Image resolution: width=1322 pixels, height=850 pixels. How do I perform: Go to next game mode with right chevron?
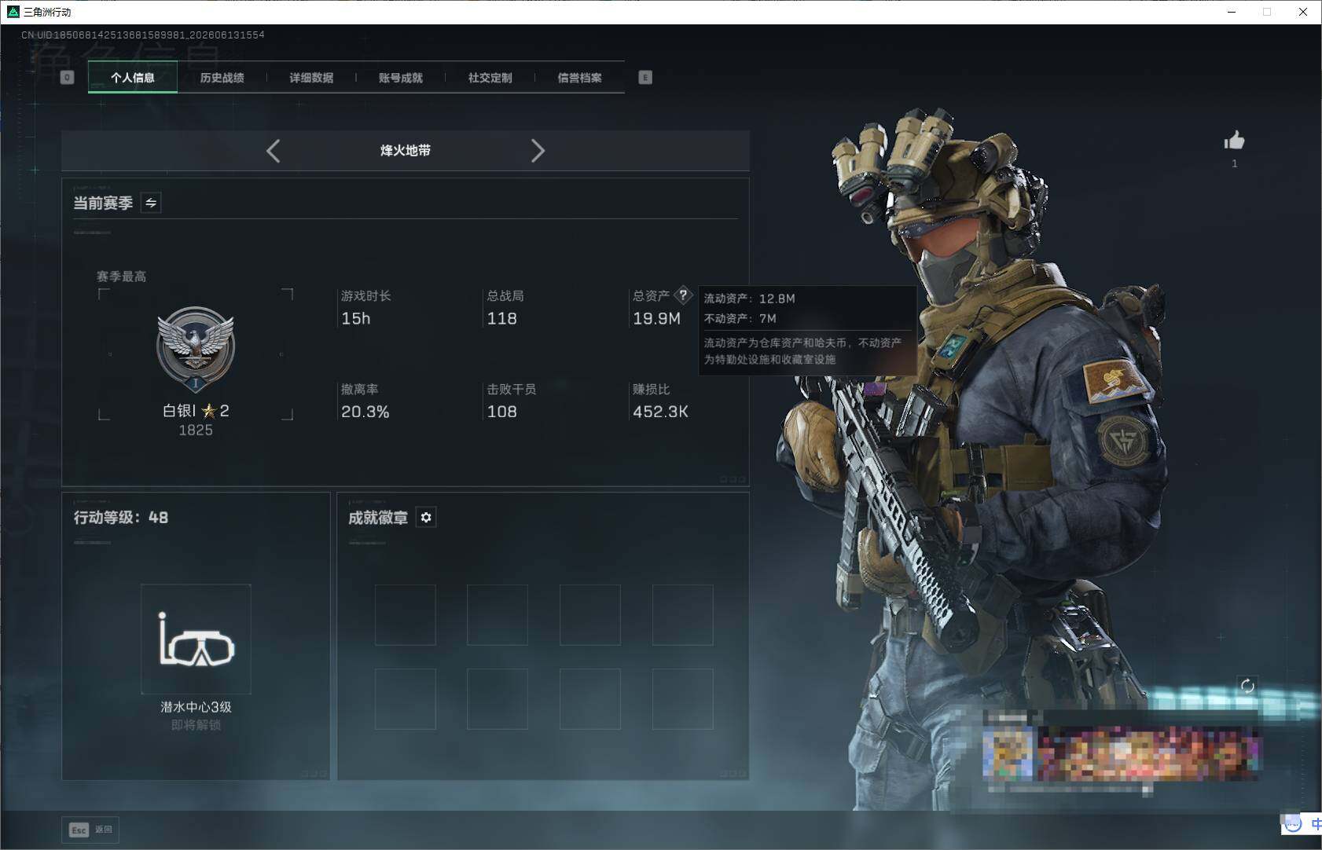[x=538, y=151]
